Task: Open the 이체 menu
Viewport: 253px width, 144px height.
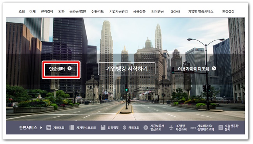Action: point(32,11)
